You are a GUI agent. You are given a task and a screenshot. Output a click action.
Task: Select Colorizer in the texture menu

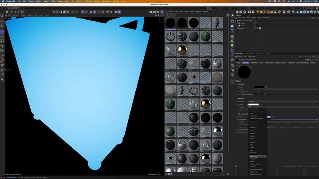(253, 142)
